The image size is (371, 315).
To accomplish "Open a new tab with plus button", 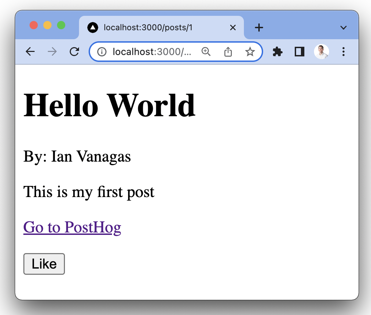I will pos(259,28).
